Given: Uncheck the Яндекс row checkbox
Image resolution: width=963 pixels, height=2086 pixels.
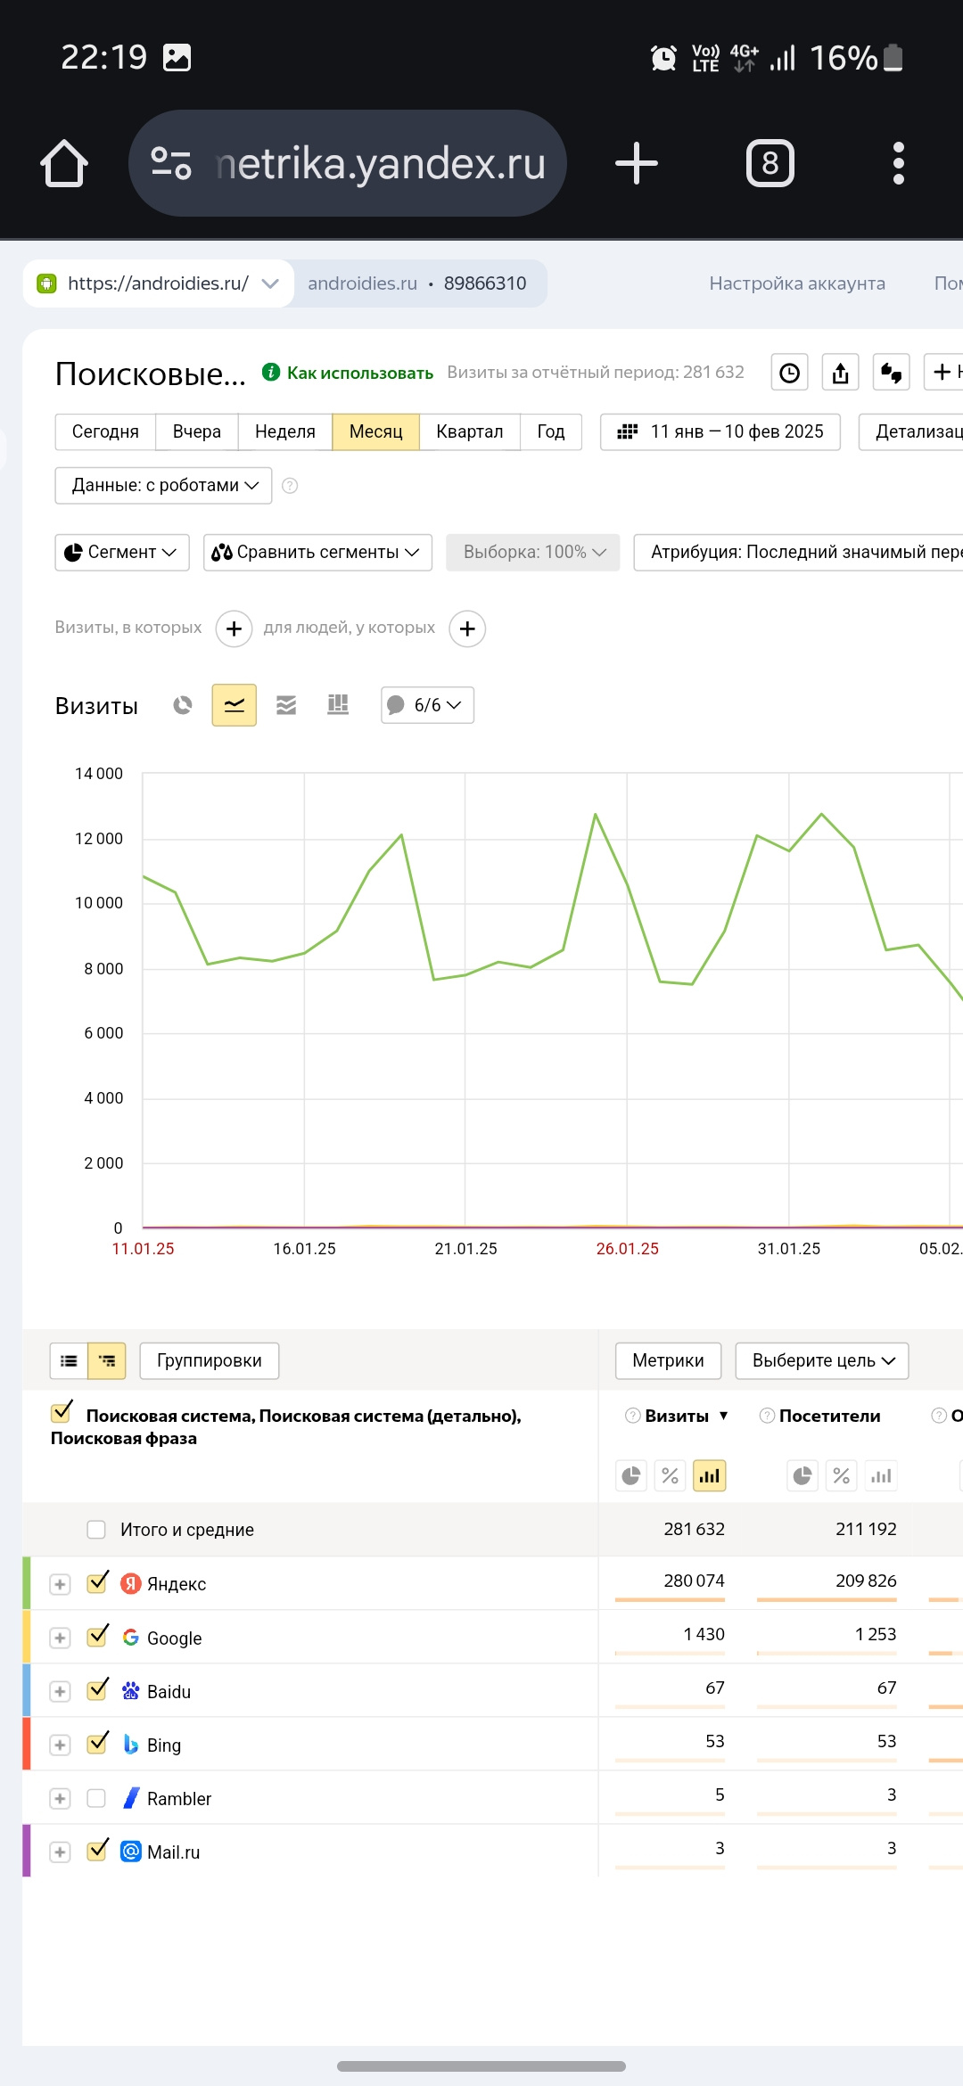Looking at the screenshot, I should click(97, 1582).
